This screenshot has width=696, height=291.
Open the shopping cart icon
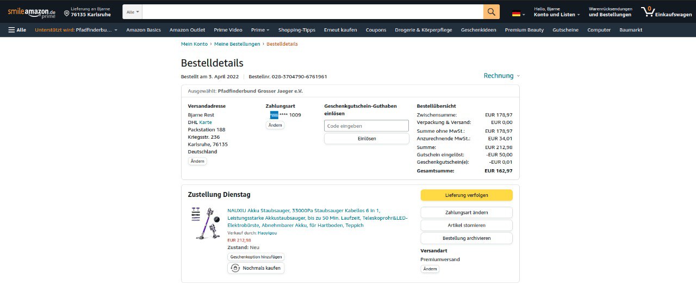[x=647, y=11]
